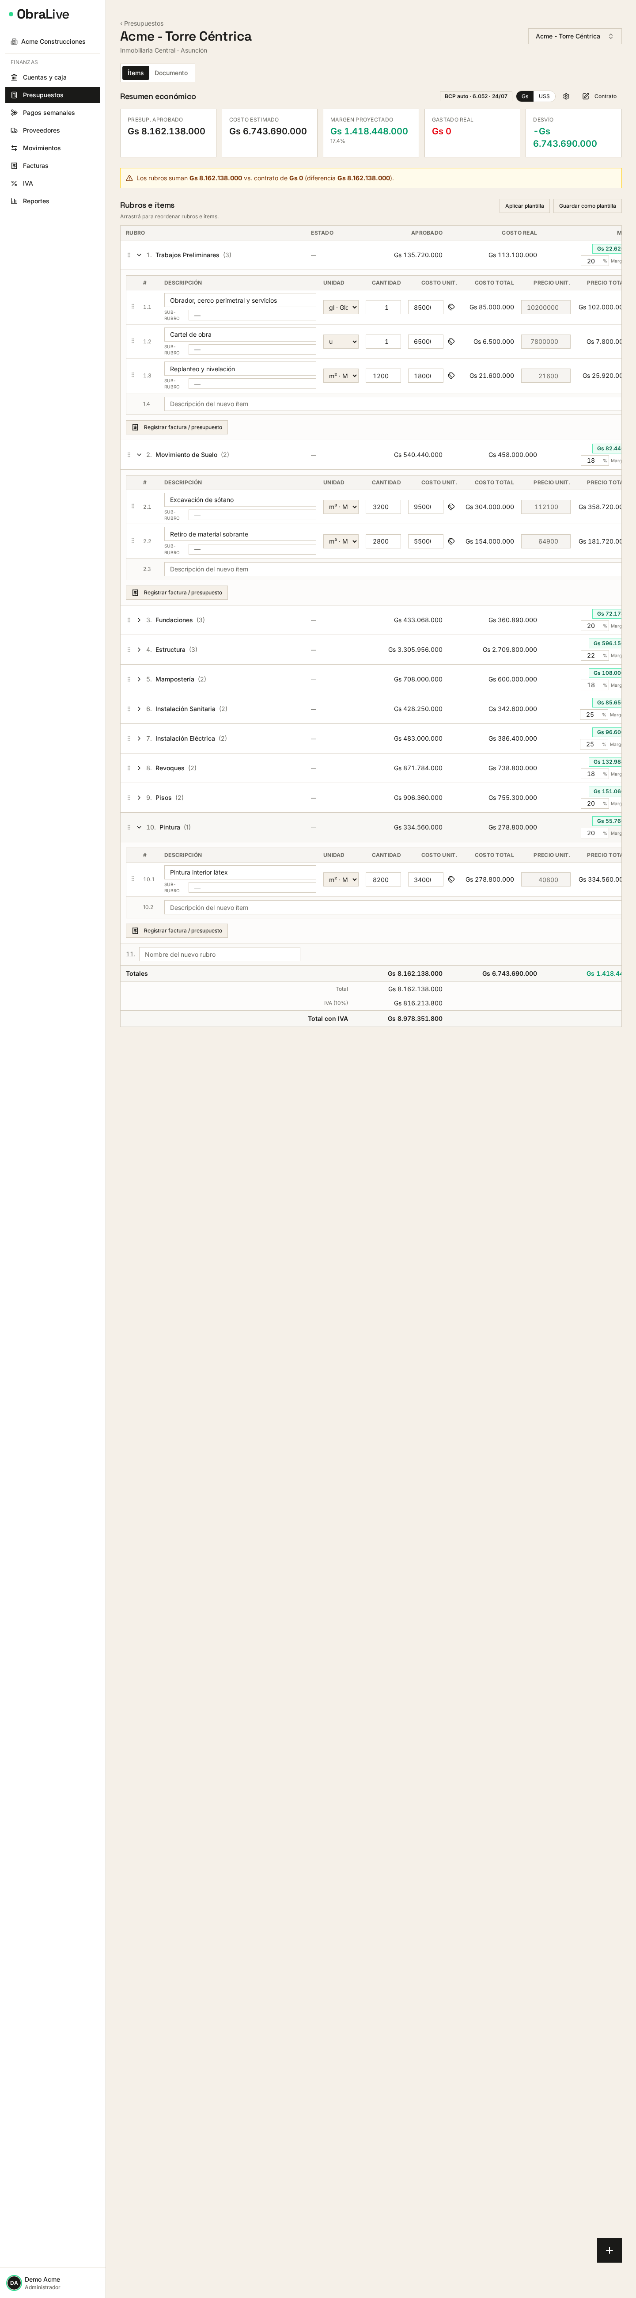Open unit dropdown for Replanteo y nivelación
Viewport: 636px width, 2298px height.
tap(341, 376)
